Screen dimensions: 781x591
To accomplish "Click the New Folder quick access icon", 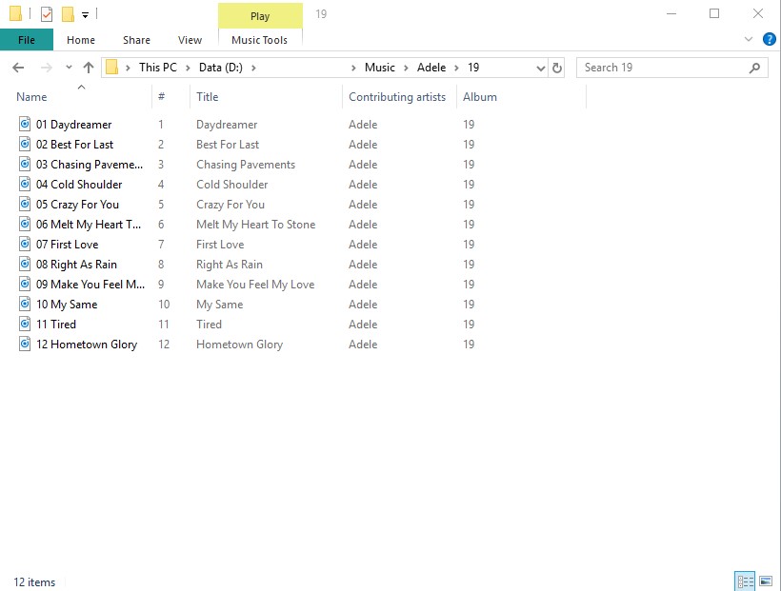I will pyautogui.click(x=68, y=14).
